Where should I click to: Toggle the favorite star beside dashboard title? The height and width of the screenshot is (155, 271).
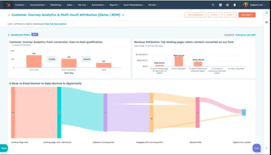pos(9,15)
